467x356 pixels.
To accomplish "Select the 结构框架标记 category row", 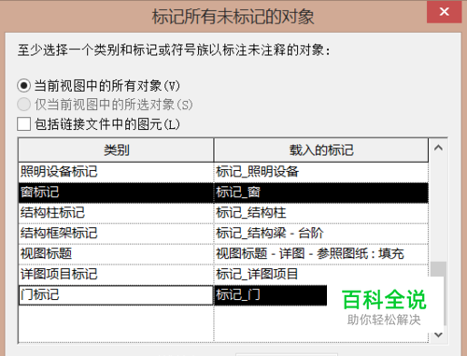I will (x=116, y=234).
